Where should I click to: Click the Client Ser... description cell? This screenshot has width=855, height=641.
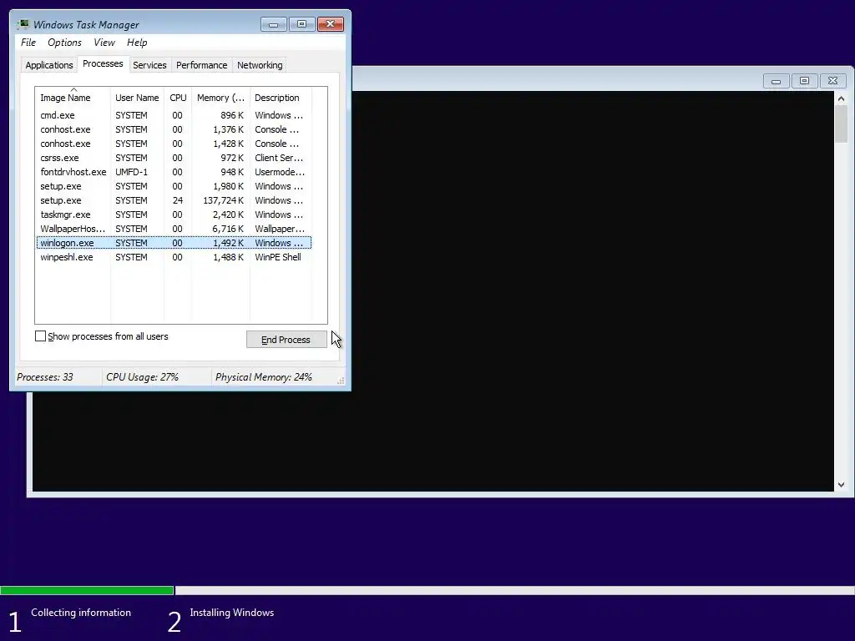point(279,158)
